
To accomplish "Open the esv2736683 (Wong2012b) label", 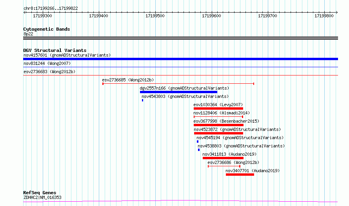I will pos(49,72).
